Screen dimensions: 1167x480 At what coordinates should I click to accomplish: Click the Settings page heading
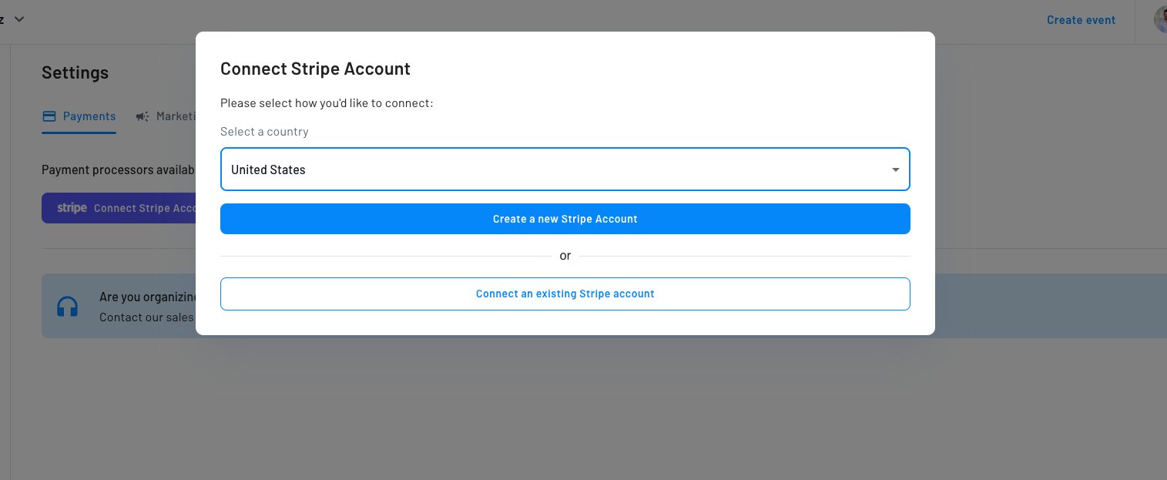(x=75, y=72)
